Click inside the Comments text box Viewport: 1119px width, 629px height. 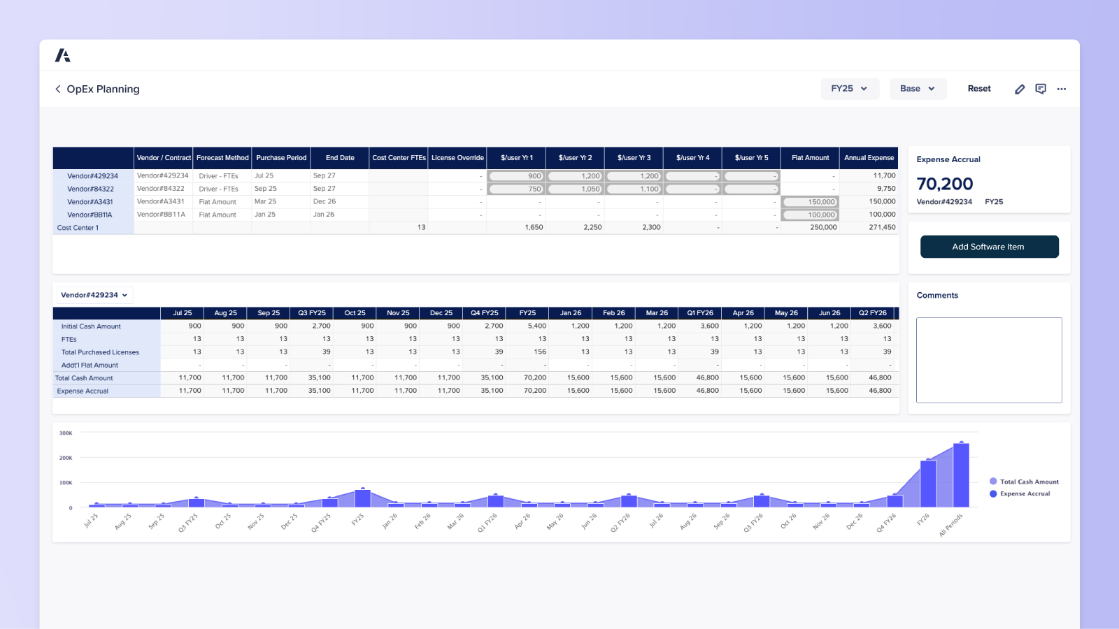tap(988, 360)
